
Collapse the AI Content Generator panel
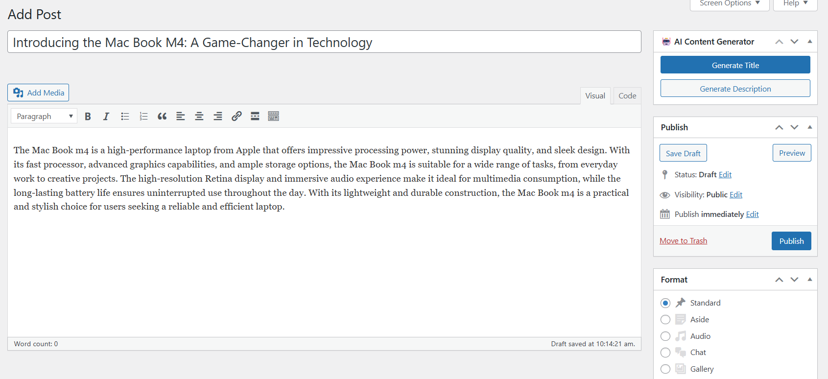click(810, 42)
